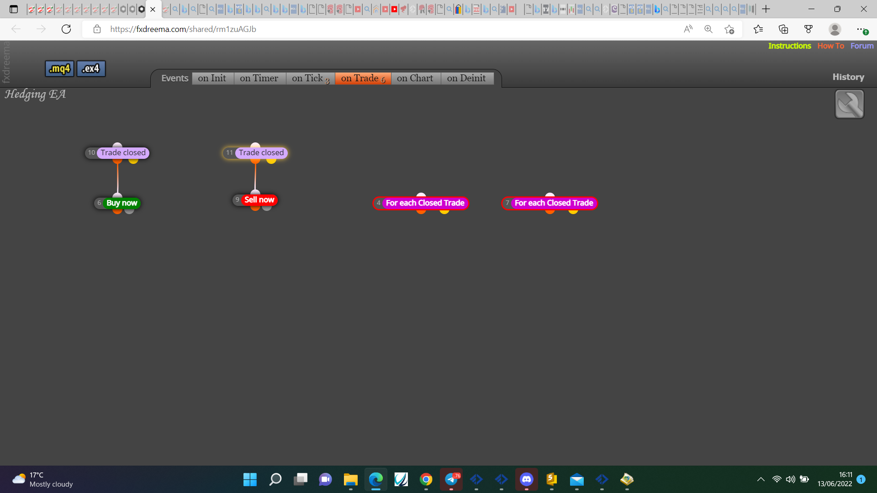Open Discord from the taskbar

[x=527, y=479]
